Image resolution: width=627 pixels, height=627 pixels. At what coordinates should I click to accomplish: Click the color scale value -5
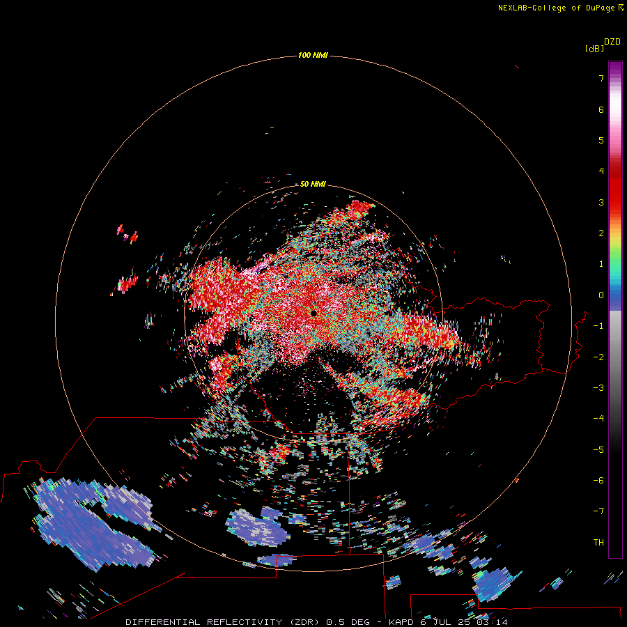(x=598, y=450)
